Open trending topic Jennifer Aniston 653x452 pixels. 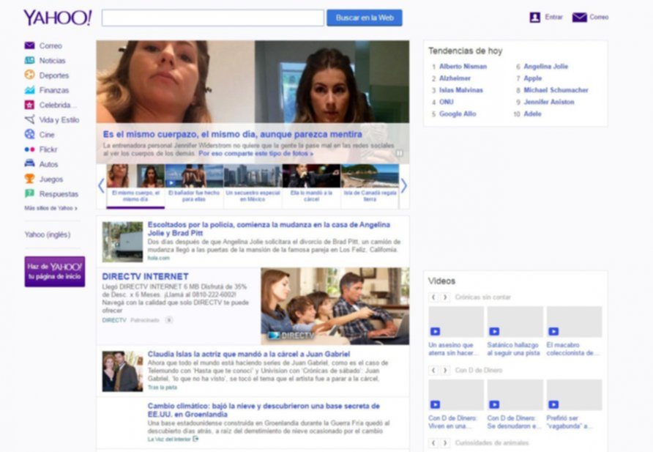coord(549,102)
